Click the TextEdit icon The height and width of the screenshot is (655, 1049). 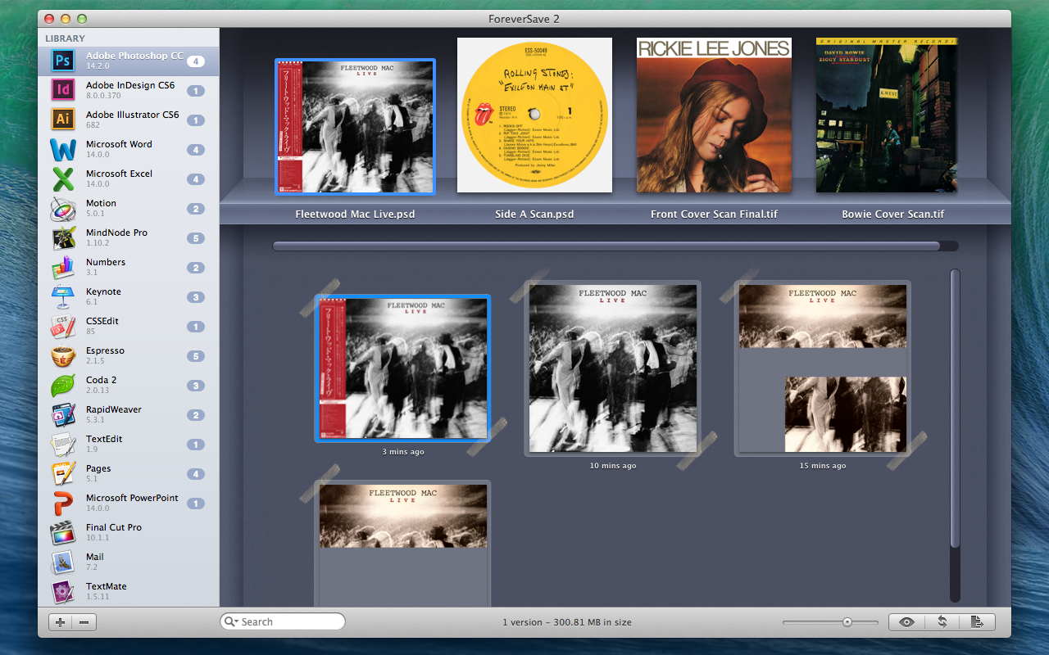(x=63, y=444)
